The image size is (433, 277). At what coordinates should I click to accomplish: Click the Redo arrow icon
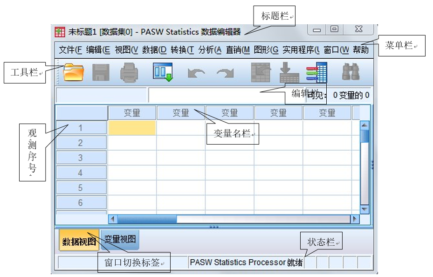tap(226, 73)
